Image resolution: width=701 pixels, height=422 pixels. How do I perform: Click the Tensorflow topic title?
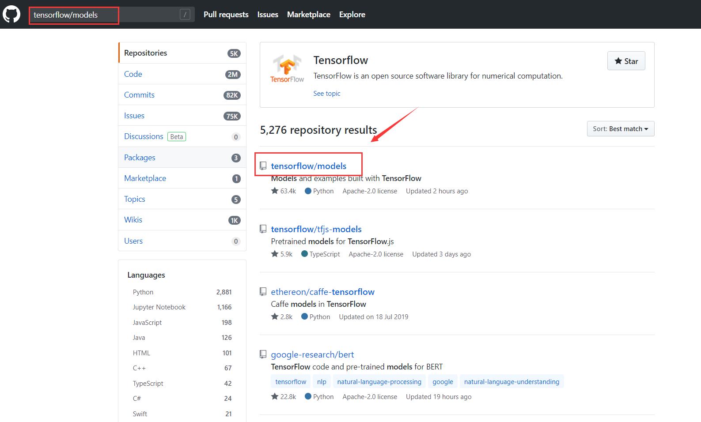point(341,60)
